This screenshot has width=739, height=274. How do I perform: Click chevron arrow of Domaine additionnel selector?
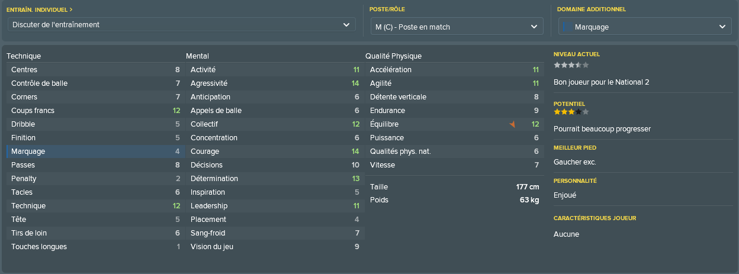pyautogui.click(x=722, y=27)
